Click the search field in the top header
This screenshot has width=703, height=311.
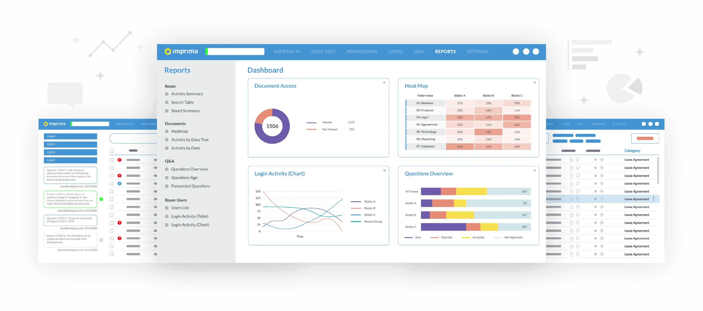(235, 51)
